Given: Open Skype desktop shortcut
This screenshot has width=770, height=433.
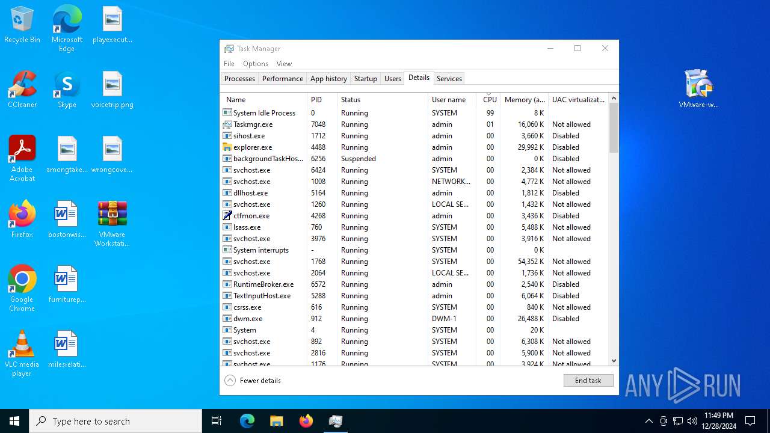Looking at the screenshot, I should pyautogui.click(x=67, y=90).
